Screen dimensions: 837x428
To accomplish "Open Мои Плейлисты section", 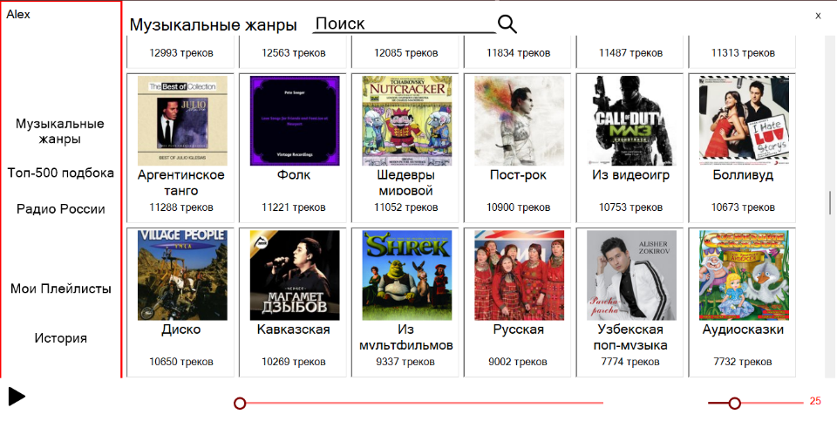I will (61, 289).
